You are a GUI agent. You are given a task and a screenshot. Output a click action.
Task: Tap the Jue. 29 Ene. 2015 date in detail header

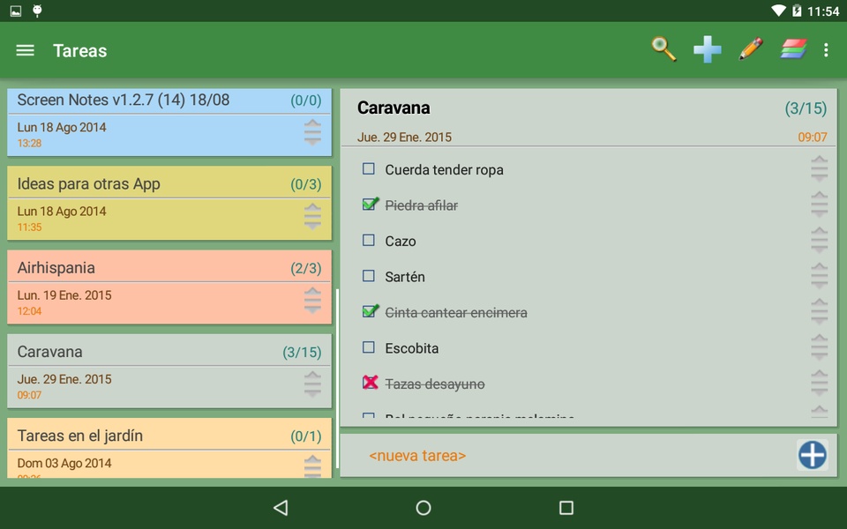click(404, 138)
